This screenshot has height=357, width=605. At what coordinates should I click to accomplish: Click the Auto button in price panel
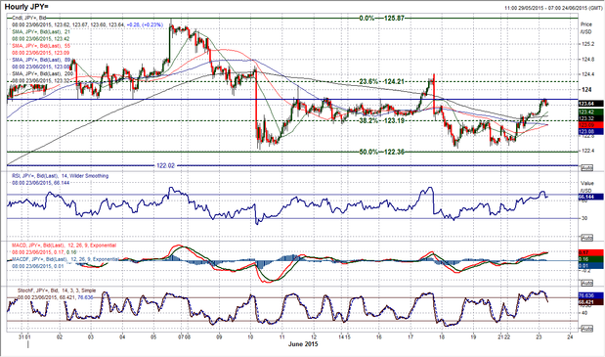[x=586, y=168]
